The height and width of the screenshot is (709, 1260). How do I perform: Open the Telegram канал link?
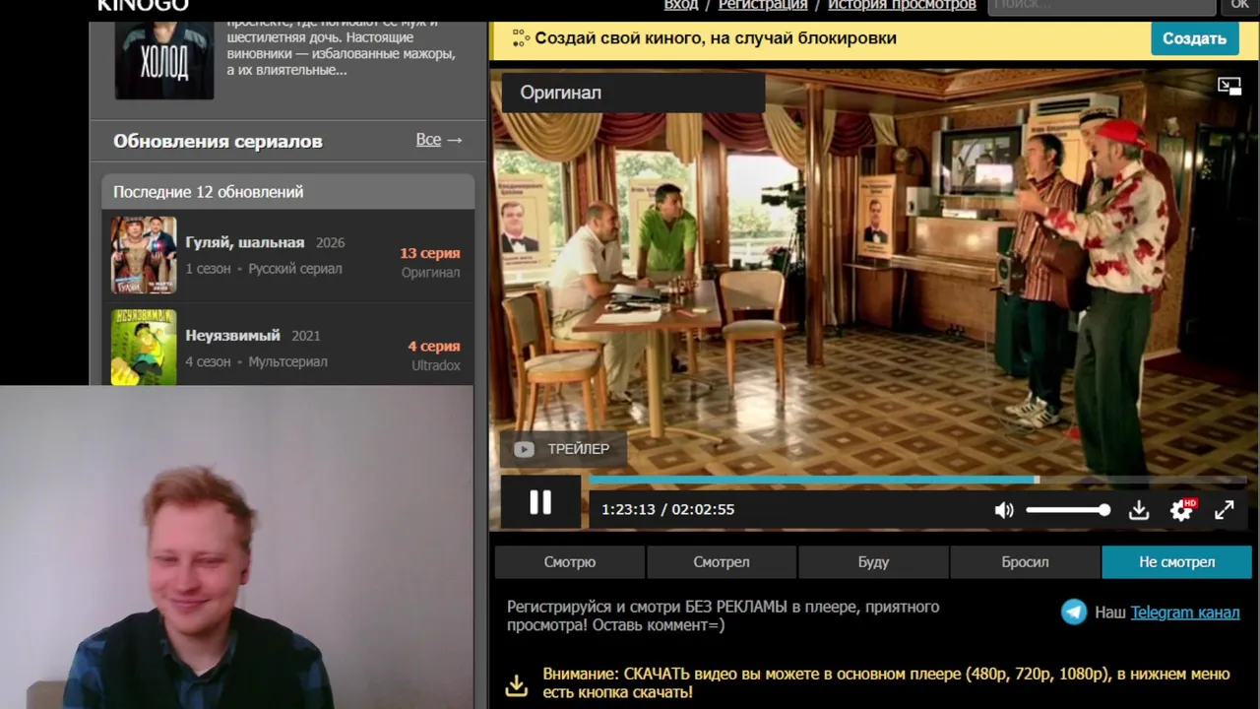tap(1184, 612)
